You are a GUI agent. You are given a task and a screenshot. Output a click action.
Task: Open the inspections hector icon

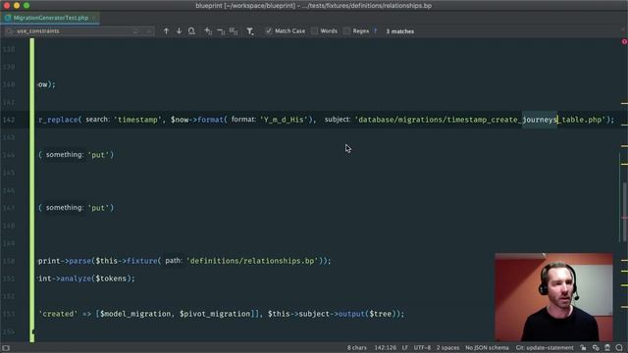coord(607,348)
